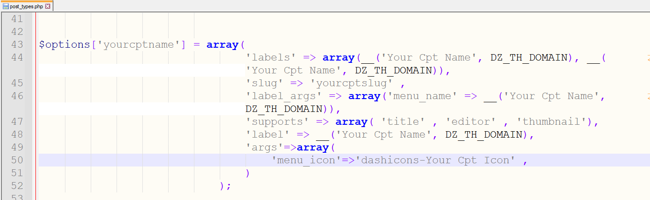Close the post_types.php tab
This screenshot has width=650, height=200.
coord(48,6)
